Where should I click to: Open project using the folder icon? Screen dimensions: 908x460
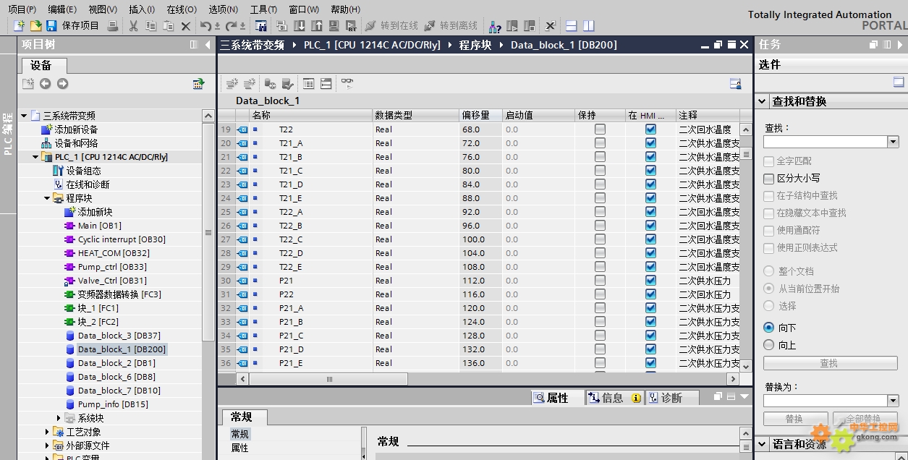coord(35,26)
